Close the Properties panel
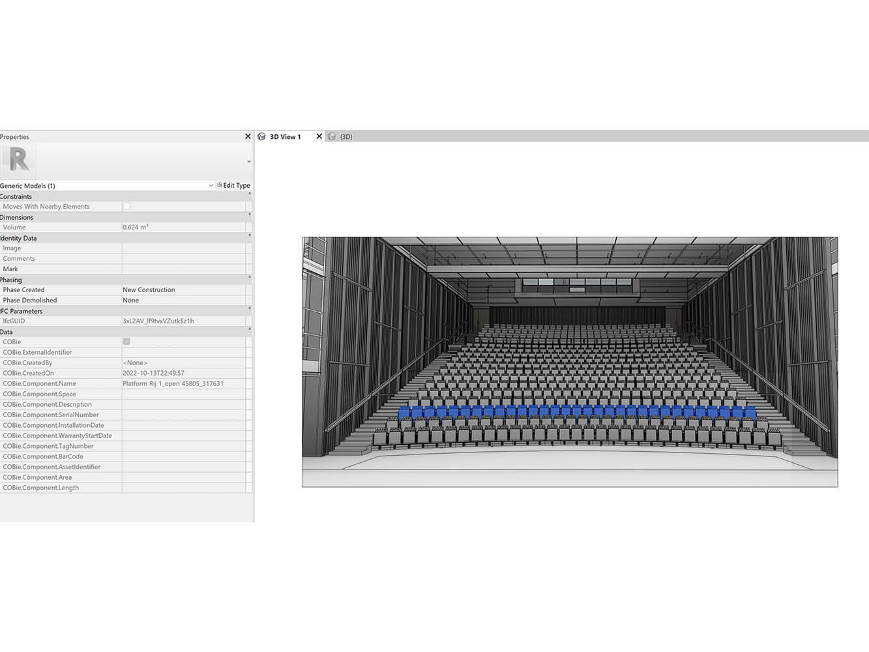The image size is (869, 652). tap(248, 136)
